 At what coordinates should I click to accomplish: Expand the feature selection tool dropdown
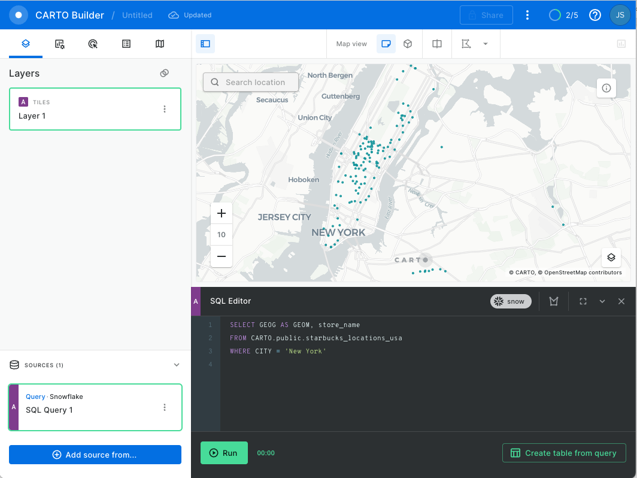pos(486,44)
